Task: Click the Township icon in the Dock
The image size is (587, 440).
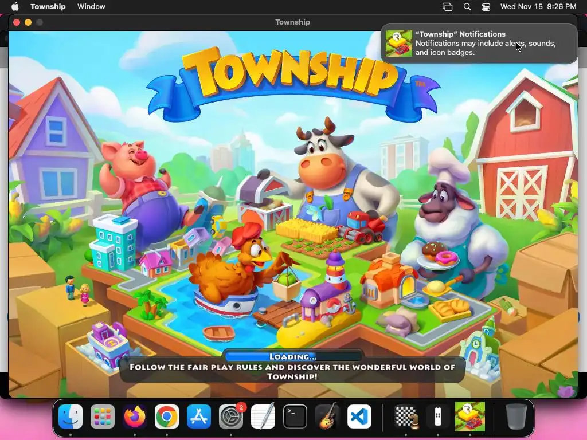Action: (x=470, y=417)
